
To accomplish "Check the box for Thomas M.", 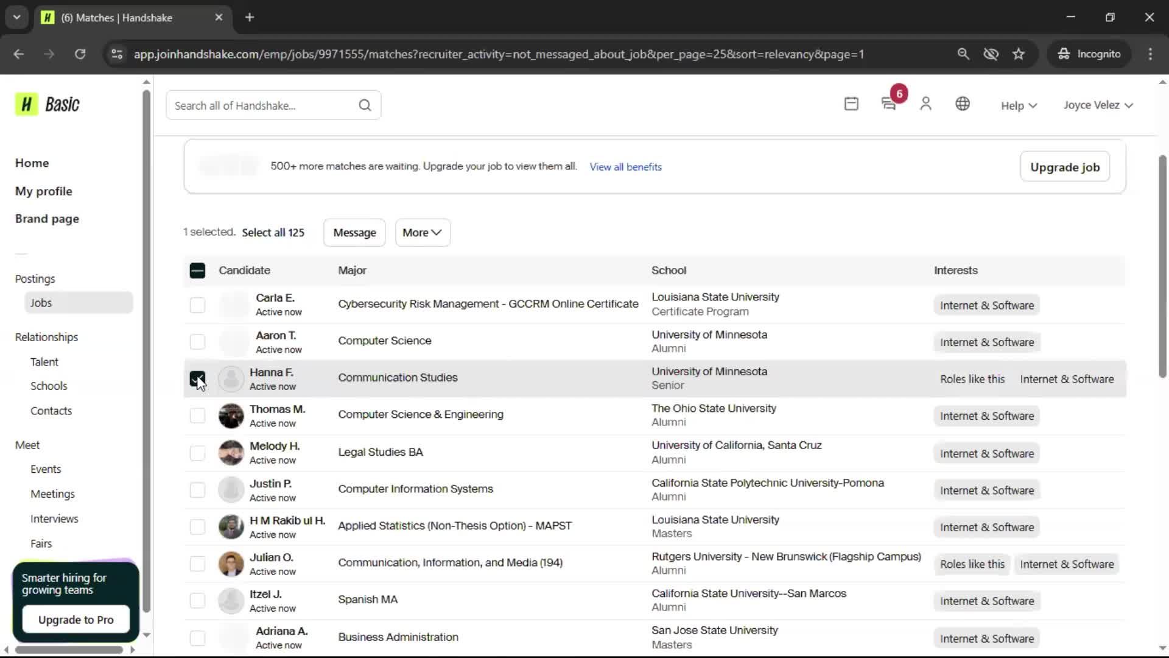I will pyautogui.click(x=197, y=416).
